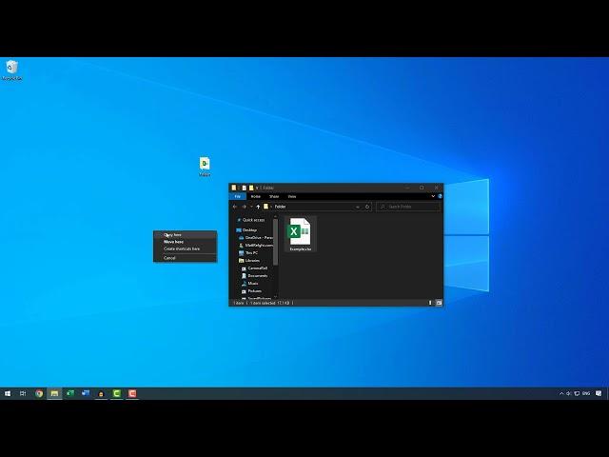This screenshot has height=457, width=609.
Task: Minimize the Folder window
Action: coord(407,188)
